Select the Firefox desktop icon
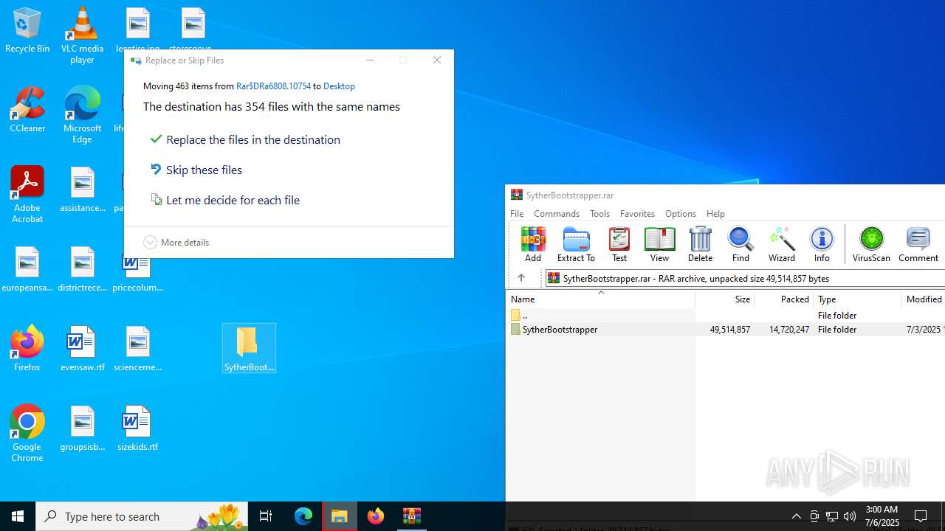The width and height of the screenshot is (945, 531). (x=27, y=349)
